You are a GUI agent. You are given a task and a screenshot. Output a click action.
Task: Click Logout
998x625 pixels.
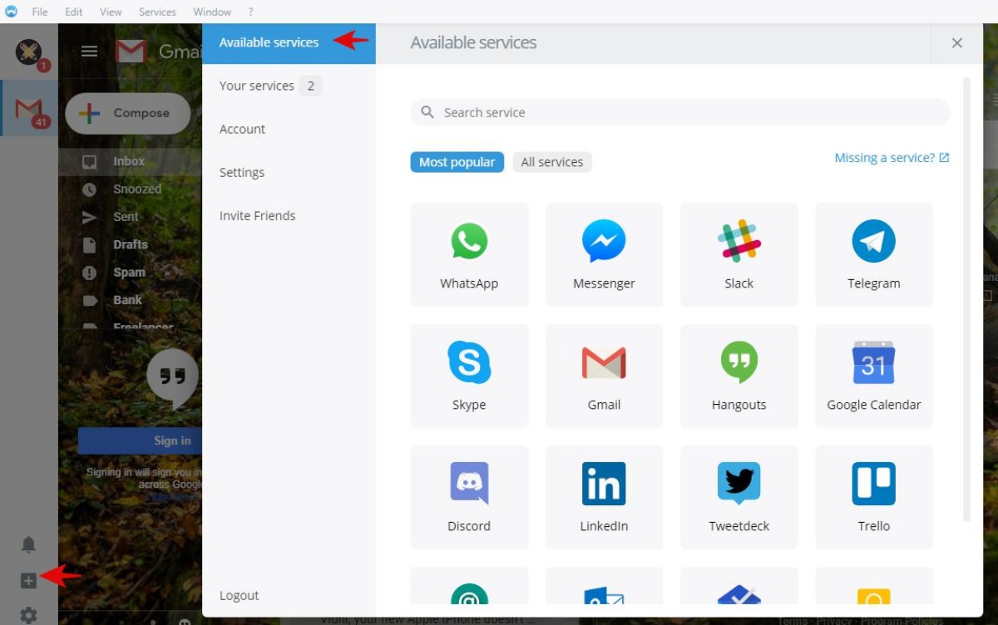point(240,595)
